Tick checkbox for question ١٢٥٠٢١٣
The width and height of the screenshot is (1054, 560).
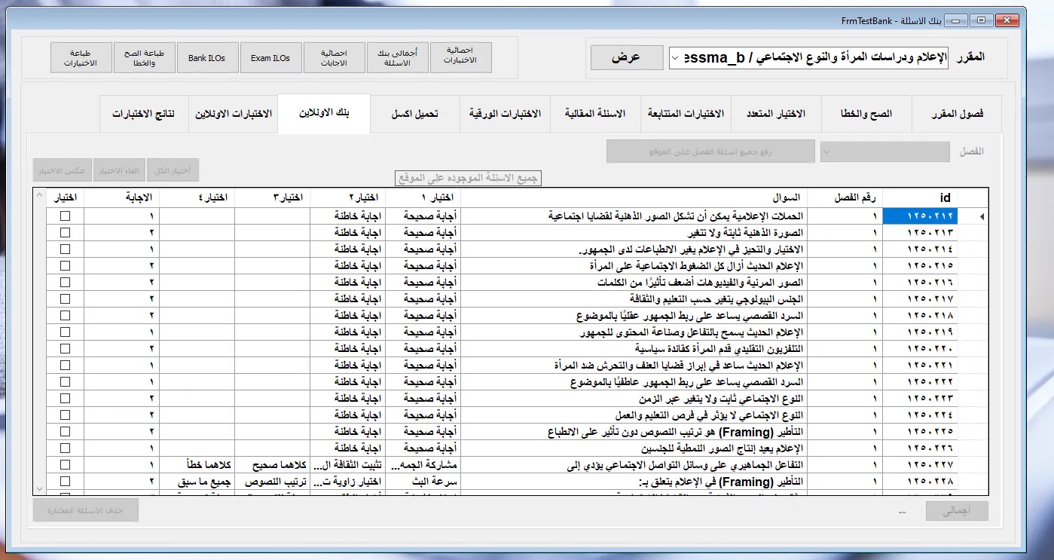point(66,233)
